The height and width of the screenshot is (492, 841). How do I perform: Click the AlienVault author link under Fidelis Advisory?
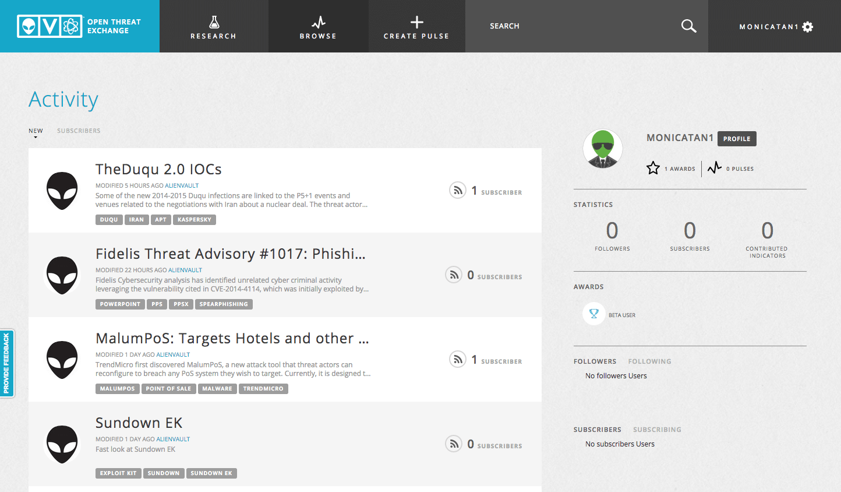(x=185, y=270)
